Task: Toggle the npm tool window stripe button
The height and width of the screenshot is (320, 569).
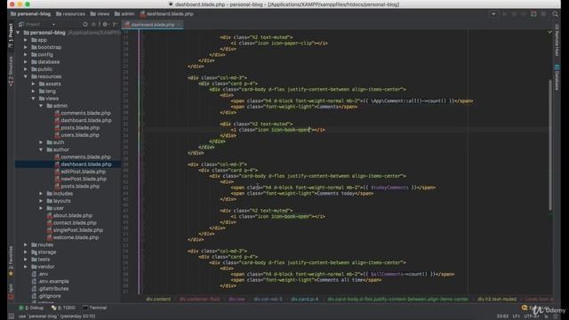Action: pyautogui.click(x=11, y=292)
